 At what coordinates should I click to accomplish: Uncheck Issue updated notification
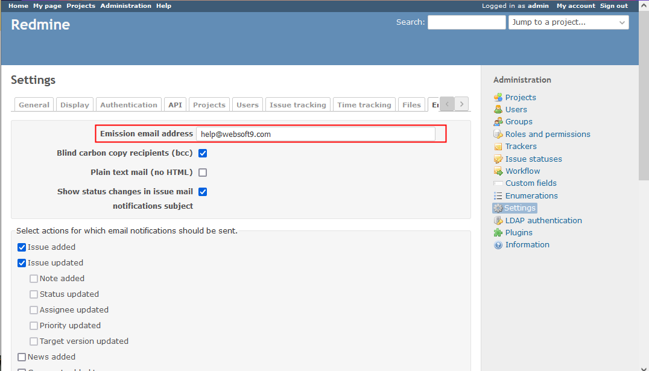point(22,263)
